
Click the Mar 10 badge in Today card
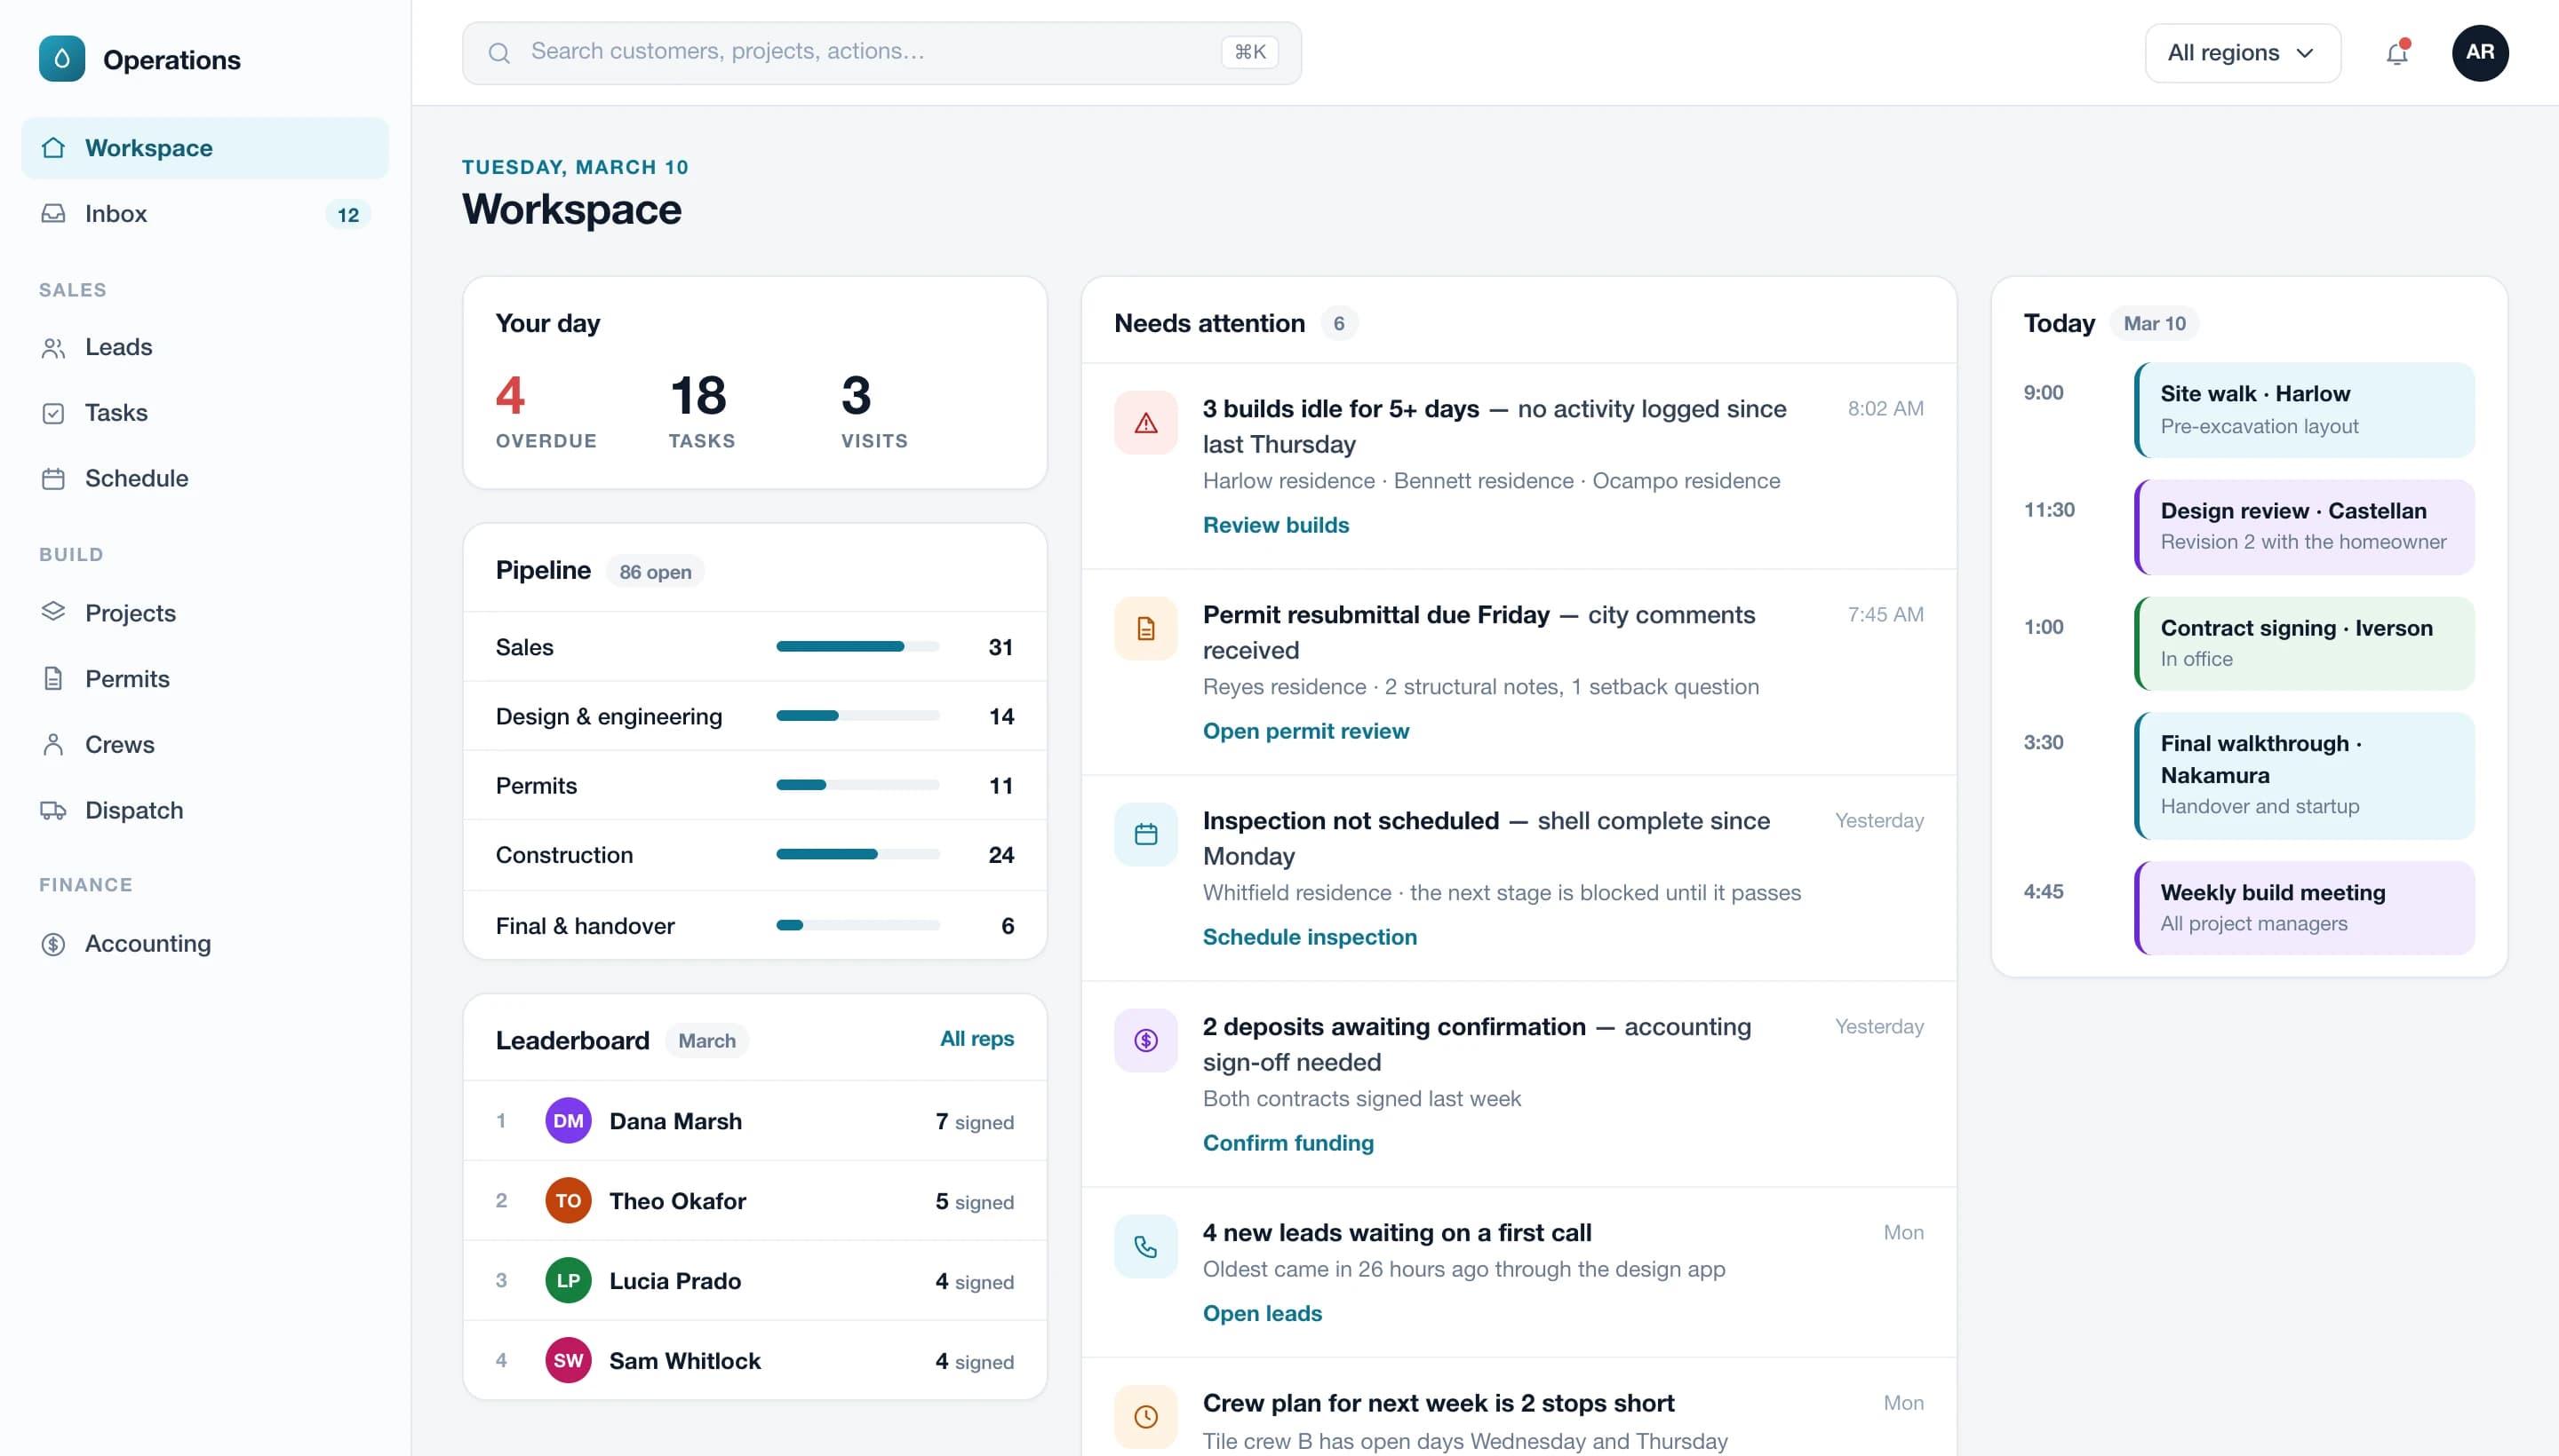click(2154, 323)
